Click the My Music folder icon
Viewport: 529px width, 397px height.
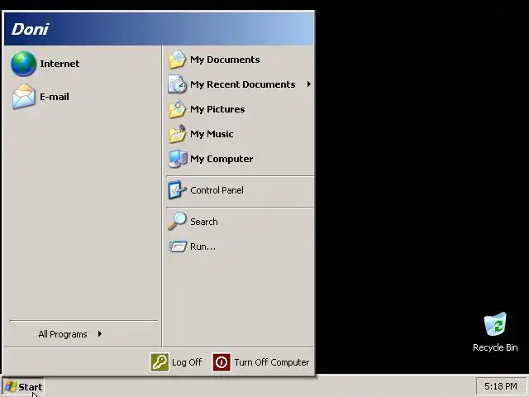click(x=177, y=134)
